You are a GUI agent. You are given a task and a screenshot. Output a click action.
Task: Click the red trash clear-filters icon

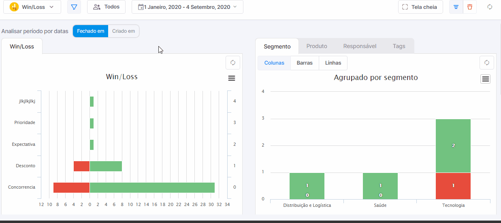point(470,7)
